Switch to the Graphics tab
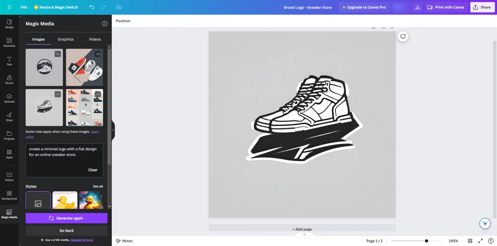The image size is (497, 246). pos(66,39)
